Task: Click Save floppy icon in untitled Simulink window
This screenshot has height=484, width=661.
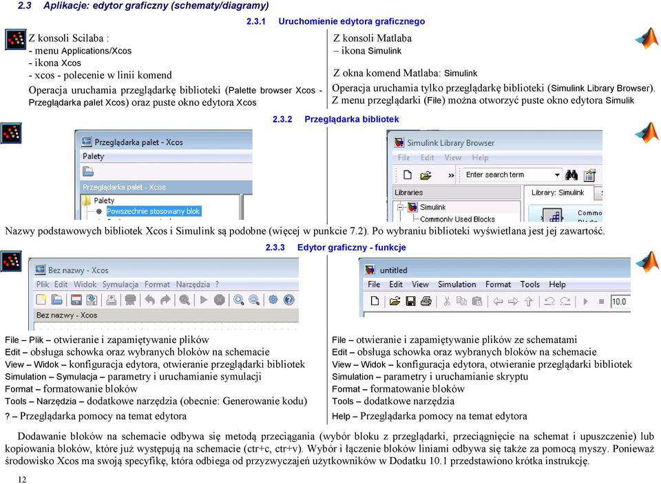Action: (410, 301)
